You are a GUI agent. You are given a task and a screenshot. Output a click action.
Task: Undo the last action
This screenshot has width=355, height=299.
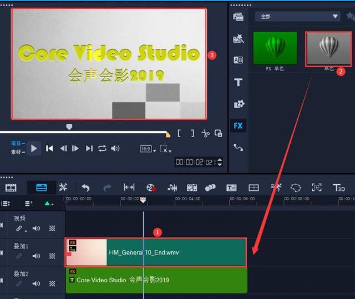[85, 187]
